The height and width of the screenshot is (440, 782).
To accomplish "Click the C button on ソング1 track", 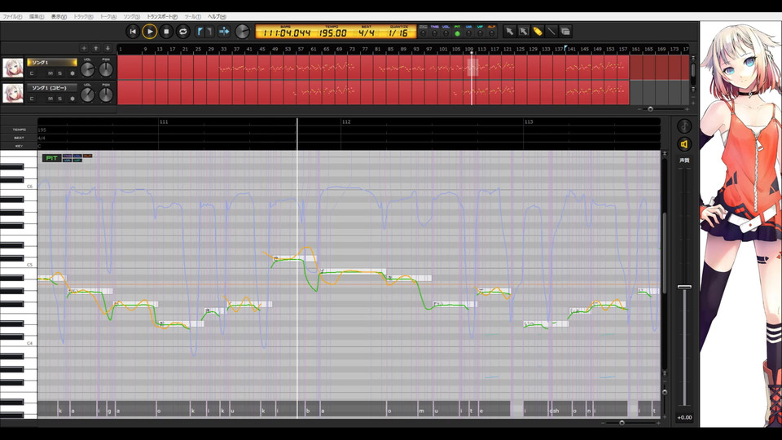I will click(x=32, y=73).
